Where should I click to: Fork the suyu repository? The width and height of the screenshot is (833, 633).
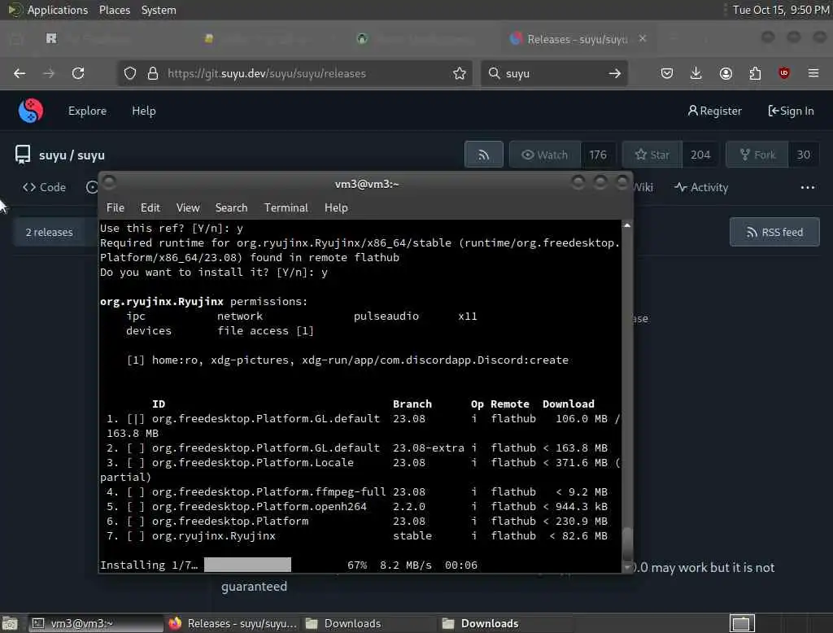tap(757, 155)
